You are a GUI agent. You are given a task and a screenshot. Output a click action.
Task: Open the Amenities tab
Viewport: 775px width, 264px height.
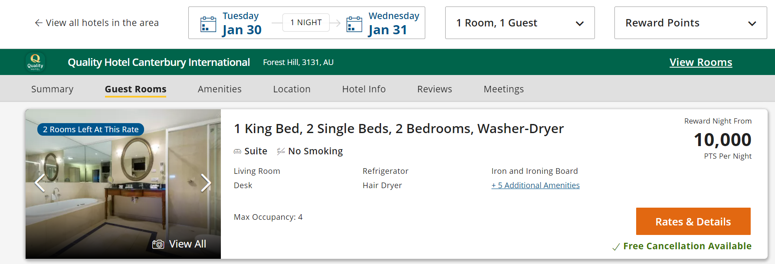[220, 89]
